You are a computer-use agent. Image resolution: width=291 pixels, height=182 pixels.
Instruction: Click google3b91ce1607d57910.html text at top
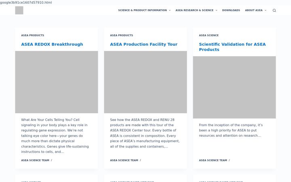click(x=26, y=2)
